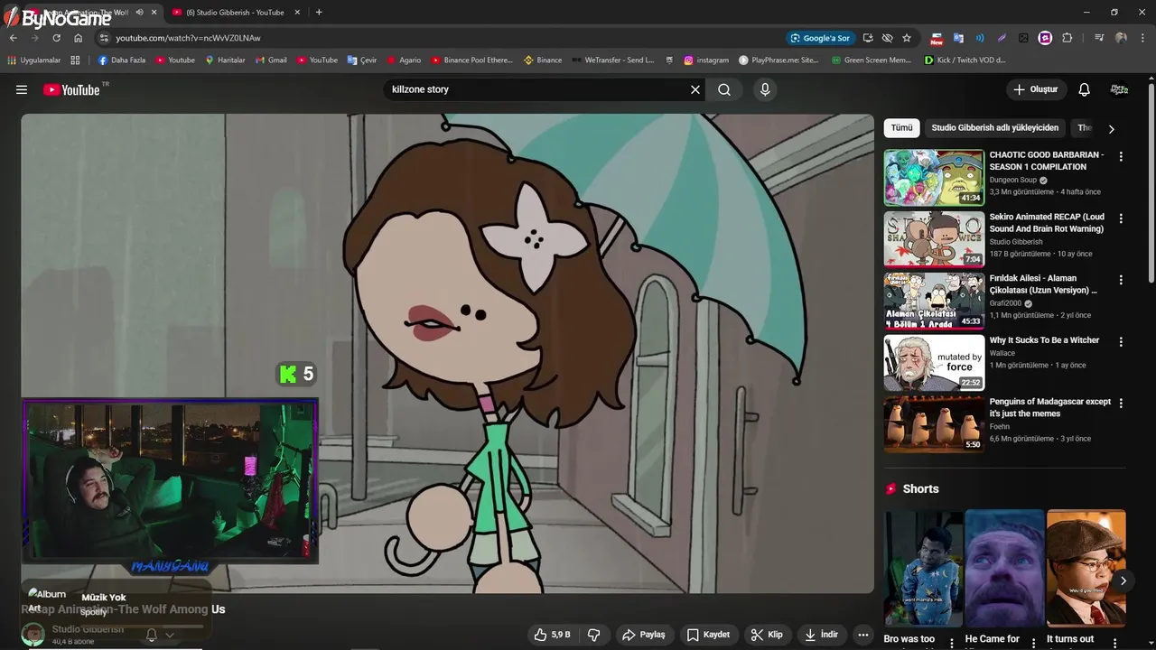View site information icon in address bar
The image size is (1156, 650).
pyautogui.click(x=104, y=38)
